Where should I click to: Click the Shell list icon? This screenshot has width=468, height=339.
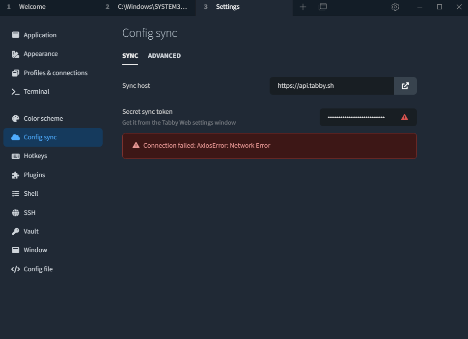(x=16, y=193)
